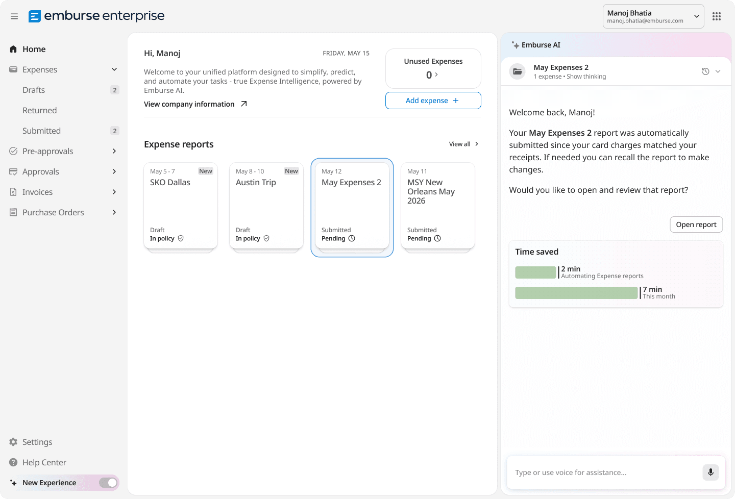Collapse the May Expenses 2 AI header chevron

pyautogui.click(x=718, y=71)
